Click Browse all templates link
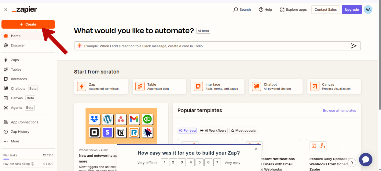The width and height of the screenshot is (381, 171). coord(339,111)
